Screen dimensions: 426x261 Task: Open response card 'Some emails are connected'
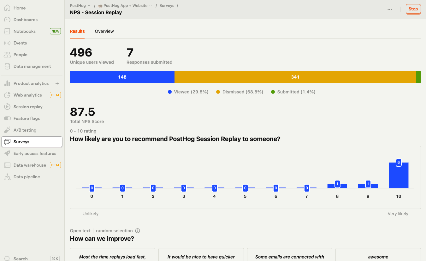(x=290, y=255)
